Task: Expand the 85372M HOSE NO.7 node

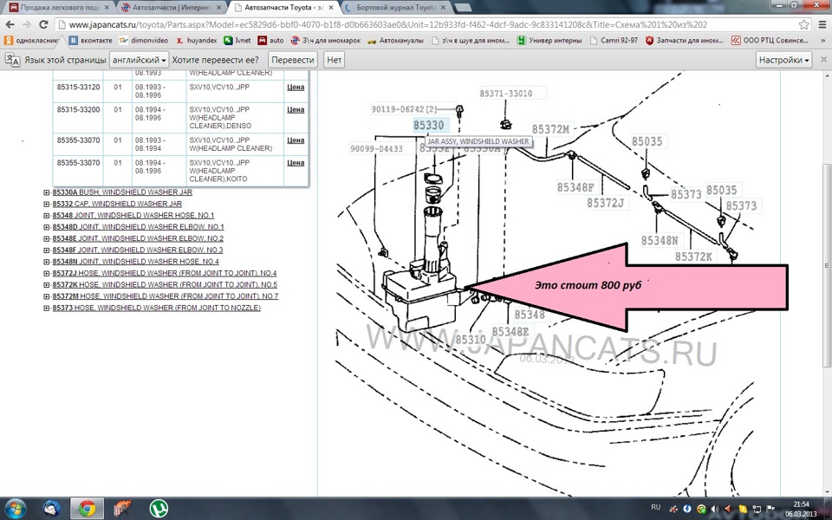Action: (x=47, y=296)
